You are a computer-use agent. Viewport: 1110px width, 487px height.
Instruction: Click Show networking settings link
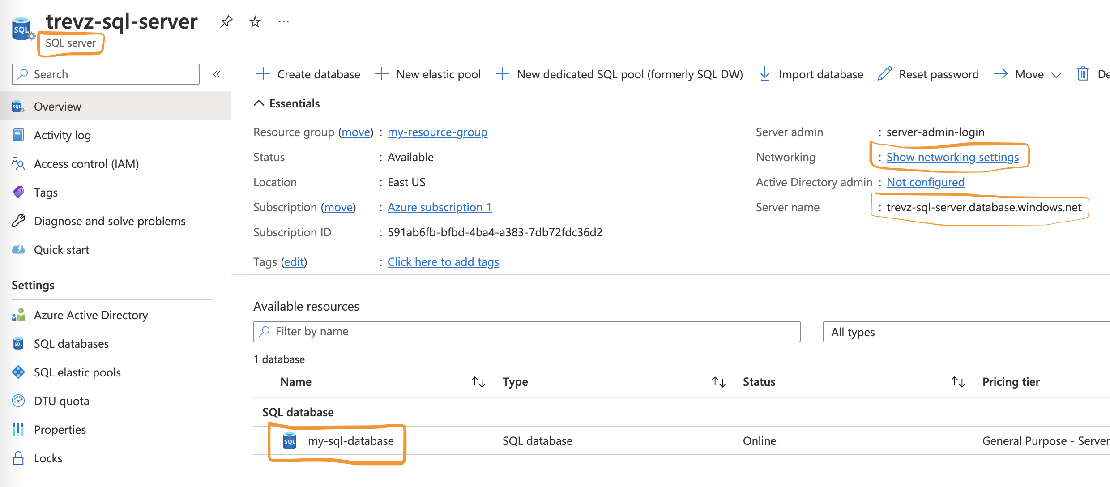(952, 157)
